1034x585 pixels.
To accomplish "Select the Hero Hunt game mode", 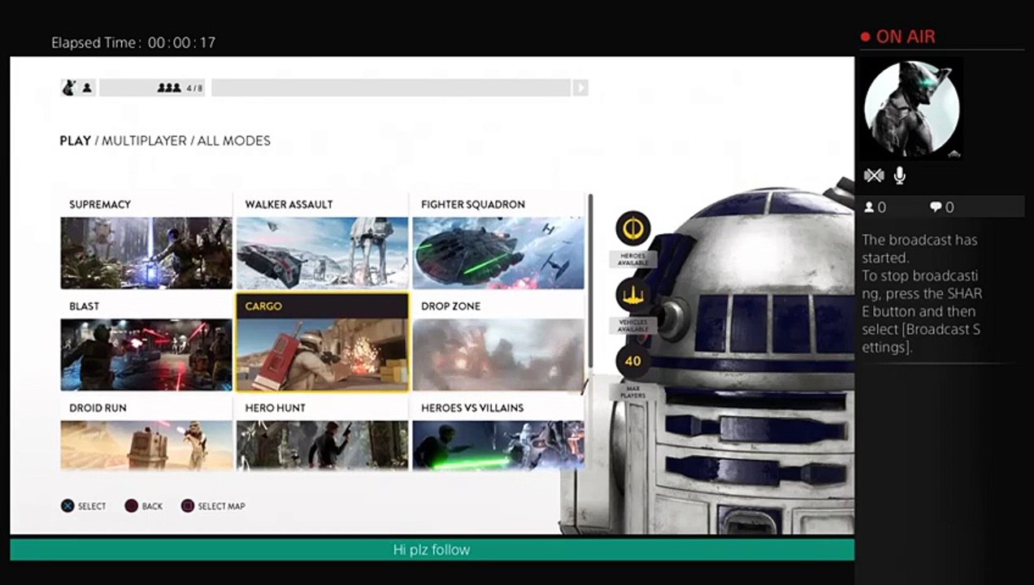I will [322, 434].
